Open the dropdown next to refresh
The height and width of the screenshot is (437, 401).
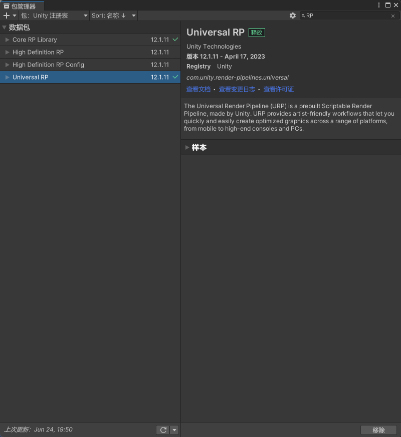tap(174, 430)
